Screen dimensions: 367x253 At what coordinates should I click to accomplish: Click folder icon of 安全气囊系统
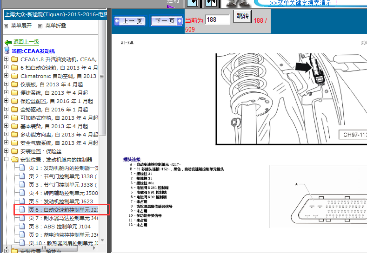(14, 143)
